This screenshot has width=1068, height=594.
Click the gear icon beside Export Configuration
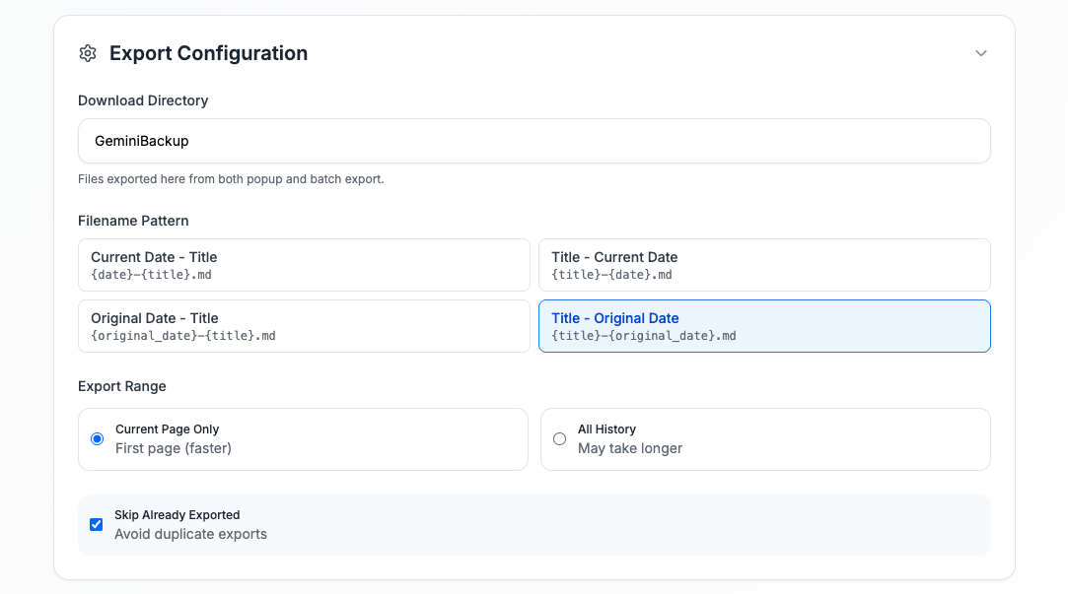[88, 53]
